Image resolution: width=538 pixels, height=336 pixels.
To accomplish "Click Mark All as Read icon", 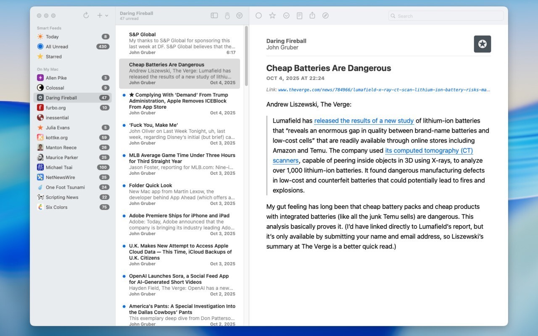I will pyautogui.click(x=227, y=16).
